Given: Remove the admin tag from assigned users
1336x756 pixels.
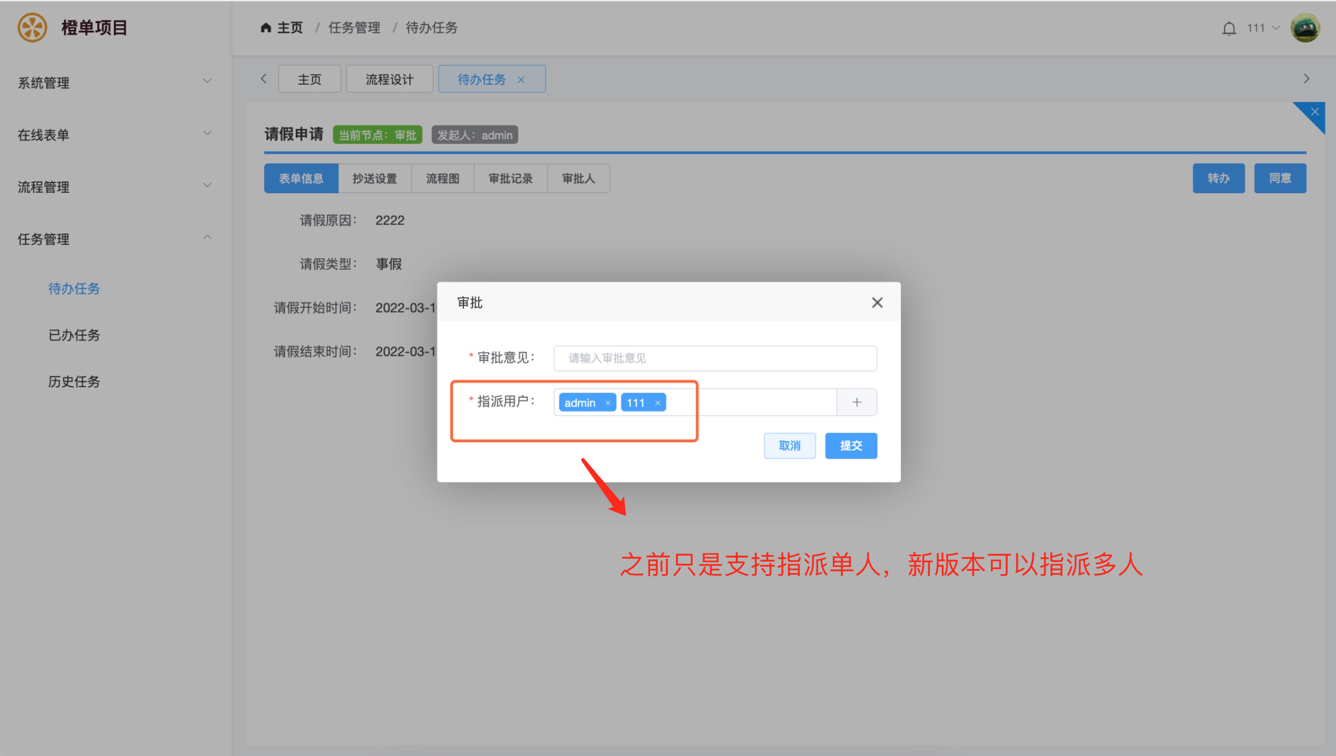Looking at the screenshot, I should 608,403.
